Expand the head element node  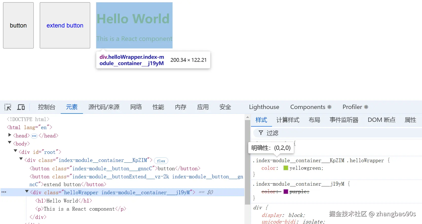pos(10,135)
